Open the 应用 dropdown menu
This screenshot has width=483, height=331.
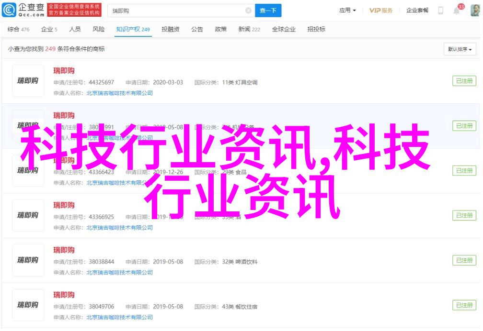coord(347,11)
